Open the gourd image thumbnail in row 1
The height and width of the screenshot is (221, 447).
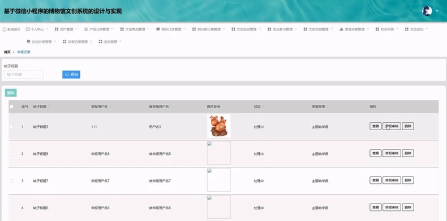click(x=218, y=126)
